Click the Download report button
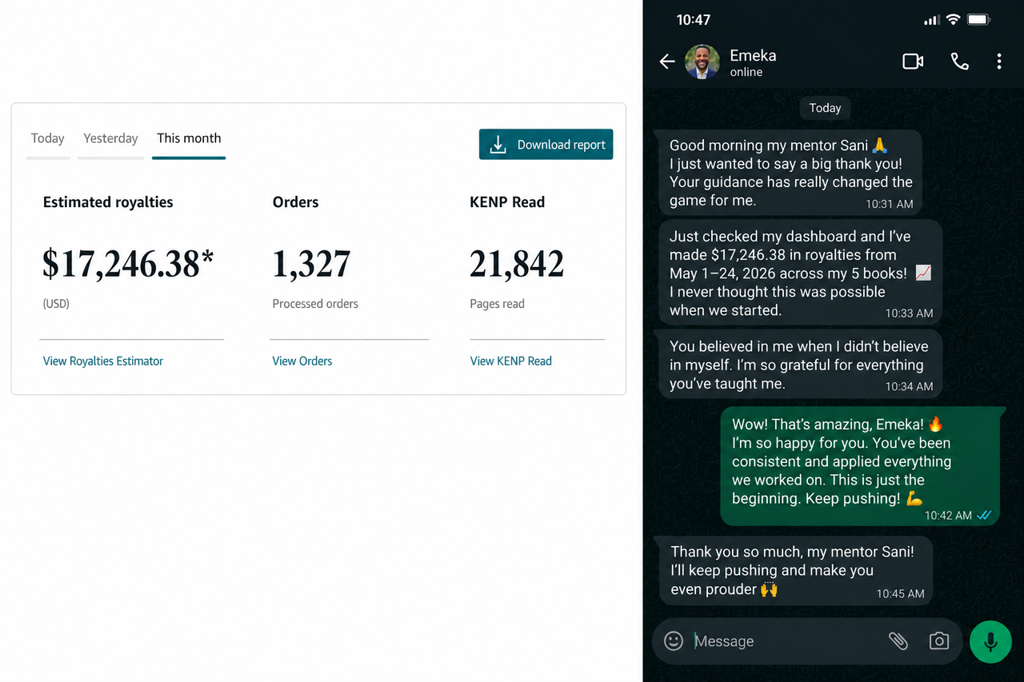Viewport: 1024px width, 682px height. (x=546, y=145)
